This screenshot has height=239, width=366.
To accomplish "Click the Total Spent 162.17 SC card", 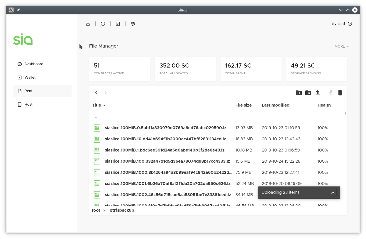I will [x=251, y=69].
